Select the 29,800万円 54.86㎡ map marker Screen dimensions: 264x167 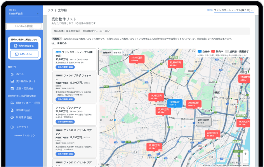coord(137,59)
